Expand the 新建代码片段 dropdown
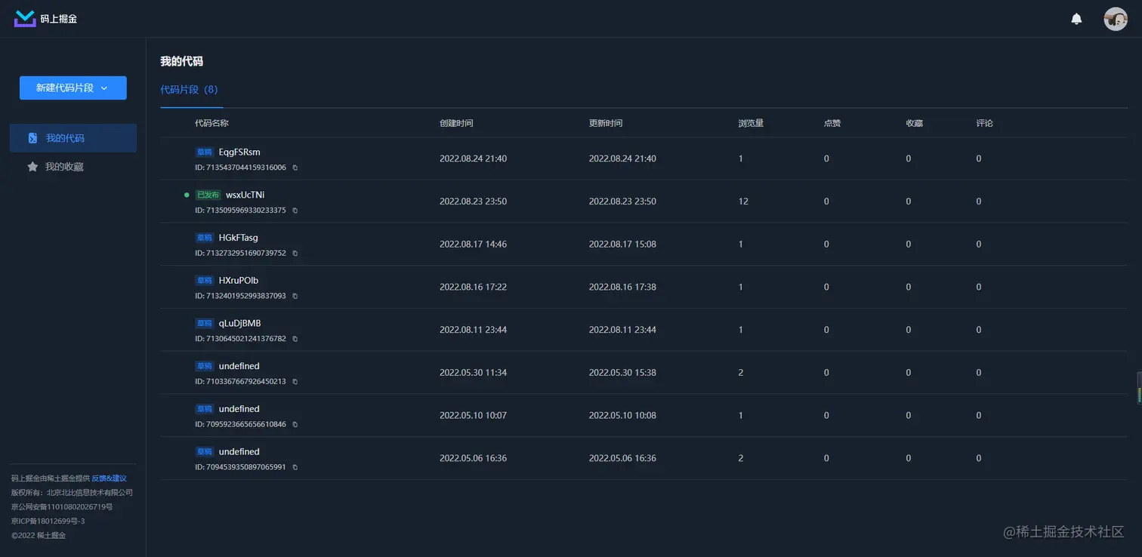This screenshot has height=557, width=1142. 73,88
